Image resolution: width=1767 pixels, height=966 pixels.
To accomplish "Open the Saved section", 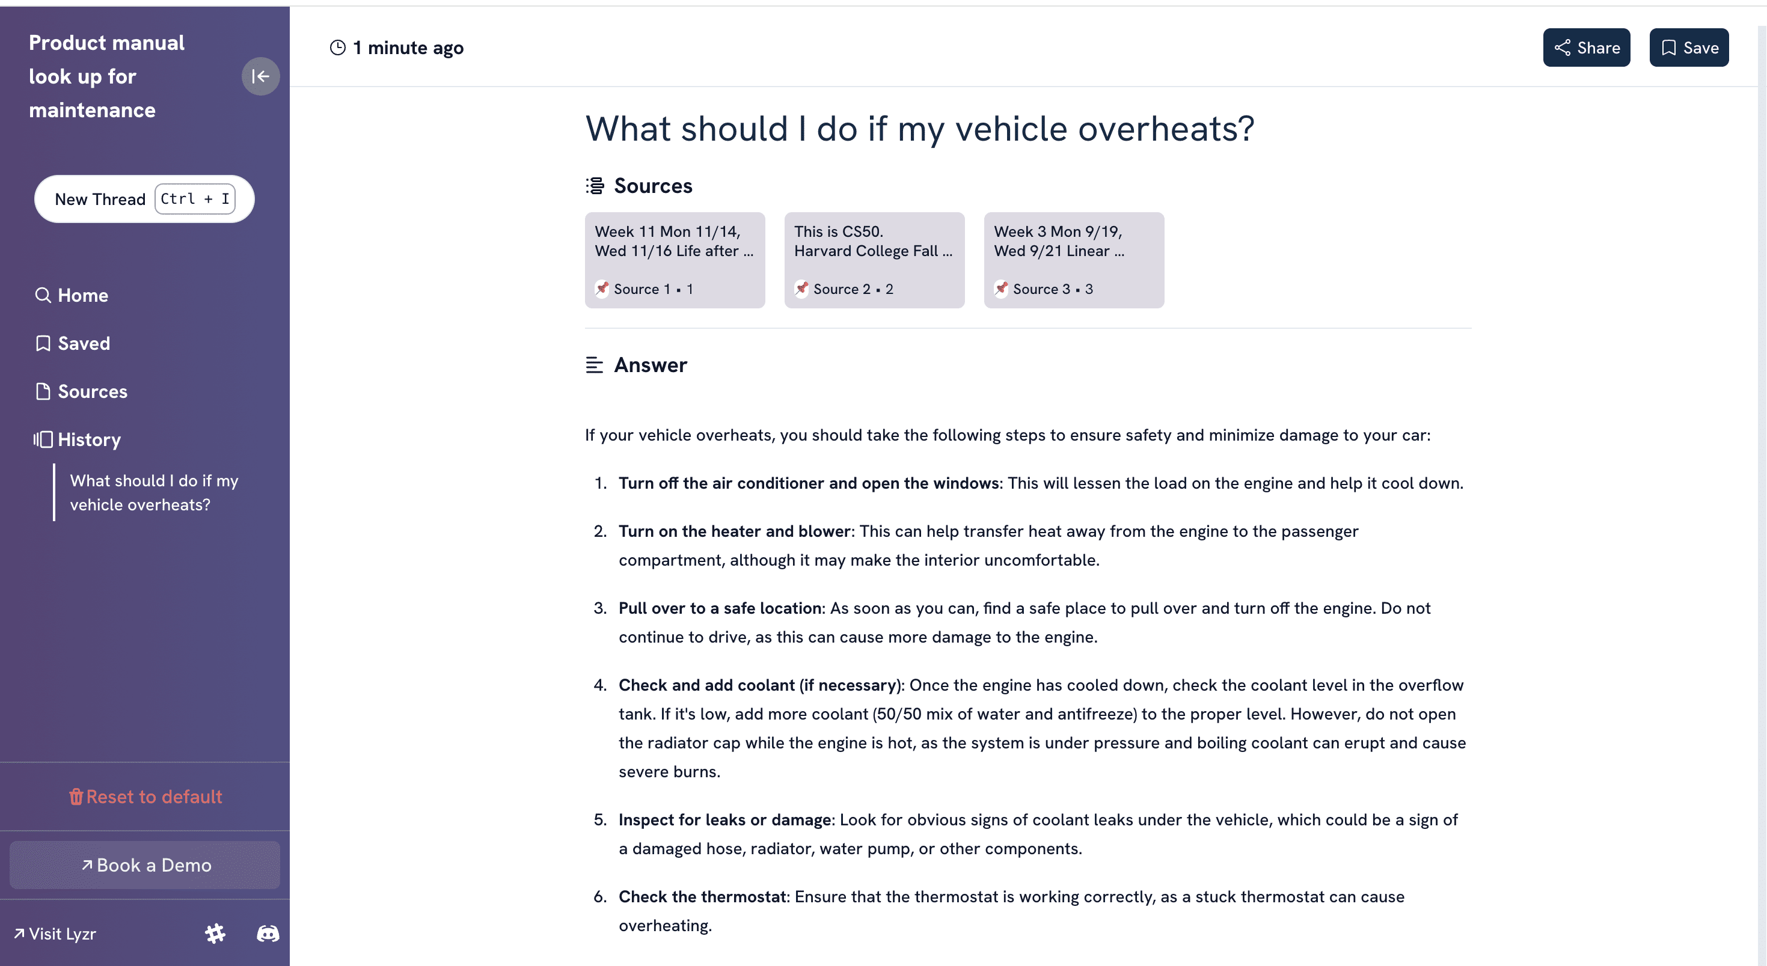I will tap(83, 343).
